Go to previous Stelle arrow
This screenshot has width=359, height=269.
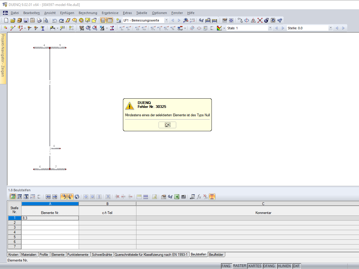(337, 28)
